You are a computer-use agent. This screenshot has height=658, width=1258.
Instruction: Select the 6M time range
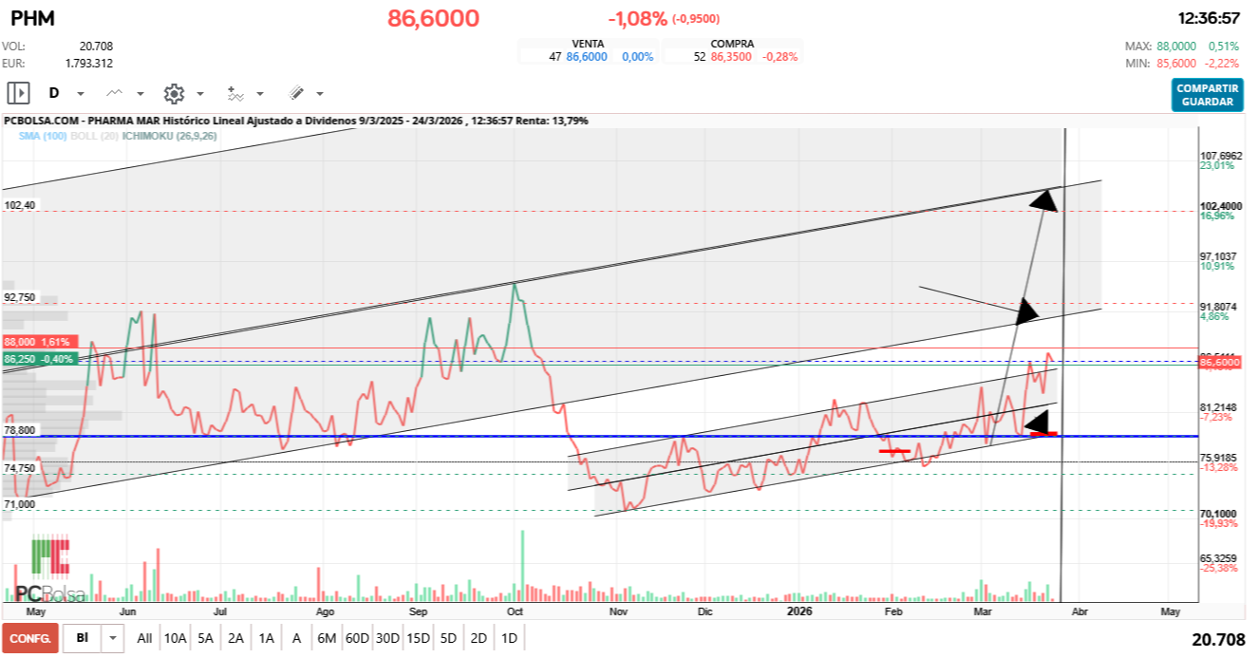[x=327, y=638]
